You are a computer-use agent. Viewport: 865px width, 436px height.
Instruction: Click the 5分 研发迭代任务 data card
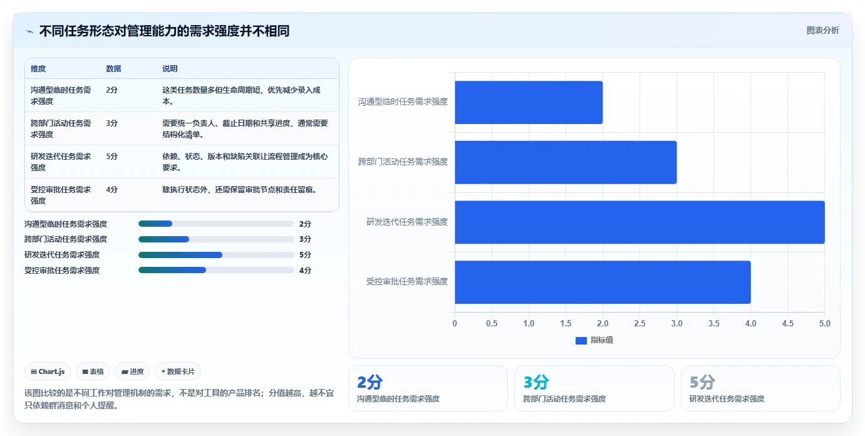pyautogui.click(x=760, y=388)
